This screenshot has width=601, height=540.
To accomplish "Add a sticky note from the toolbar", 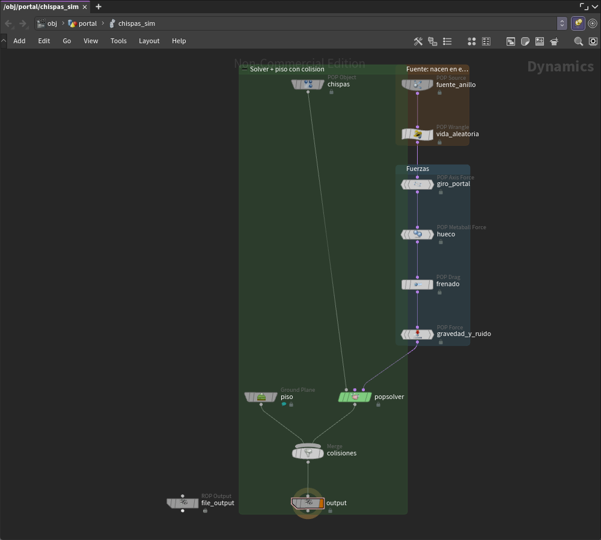I will pyautogui.click(x=525, y=41).
